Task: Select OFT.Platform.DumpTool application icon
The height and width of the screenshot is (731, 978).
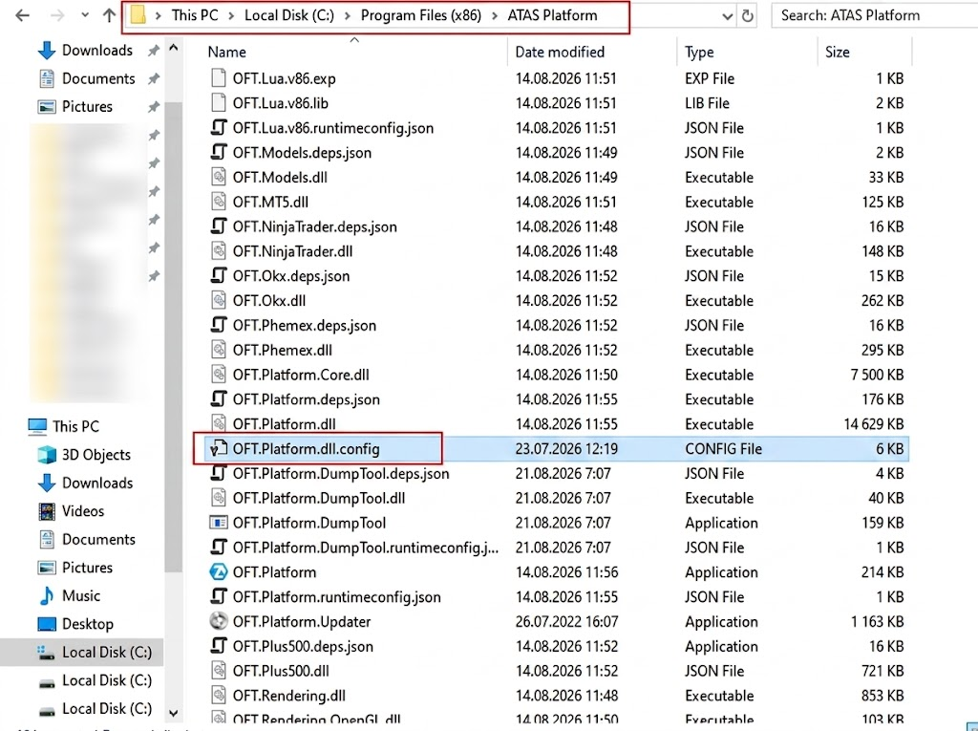Action: click(219, 523)
